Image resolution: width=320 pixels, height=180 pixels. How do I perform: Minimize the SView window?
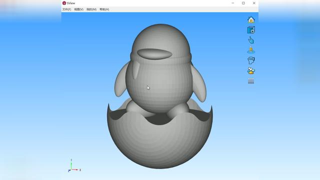tap(233, 3)
